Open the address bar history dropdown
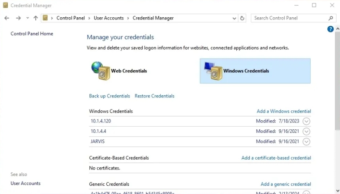Image resolution: width=340 pixels, height=194 pixels. tap(234, 19)
